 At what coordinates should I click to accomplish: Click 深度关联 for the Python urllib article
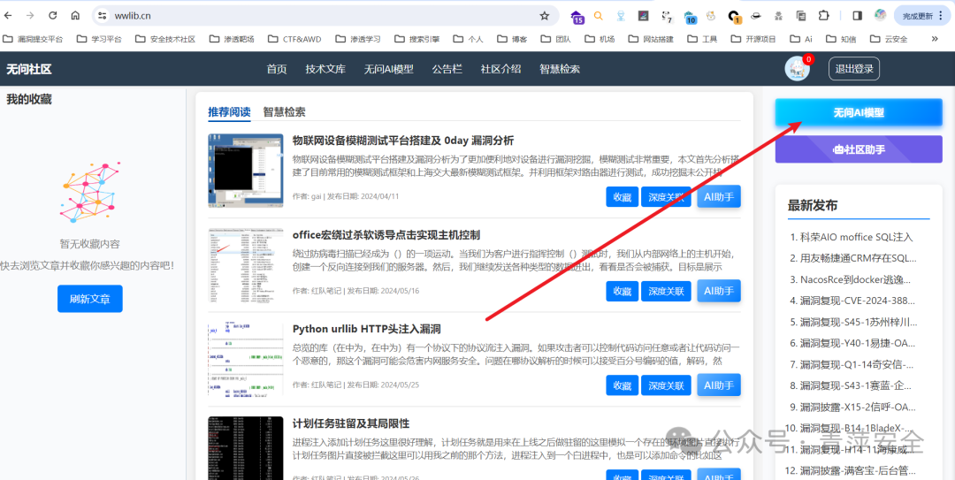click(x=666, y=385)
